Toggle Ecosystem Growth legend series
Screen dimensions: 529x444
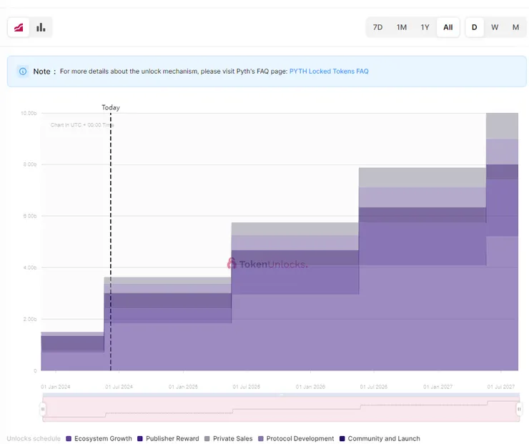99,438
